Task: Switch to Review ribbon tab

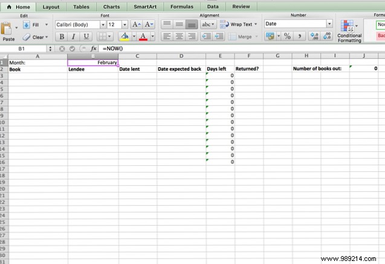Action: tap(241, 7)
